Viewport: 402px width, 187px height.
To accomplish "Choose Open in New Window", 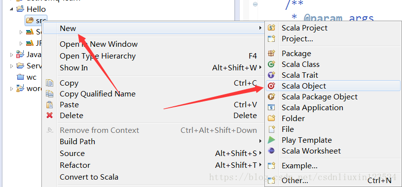I will click(99, 44).
